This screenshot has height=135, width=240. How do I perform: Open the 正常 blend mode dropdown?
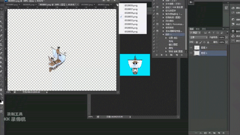pos(198,37)
